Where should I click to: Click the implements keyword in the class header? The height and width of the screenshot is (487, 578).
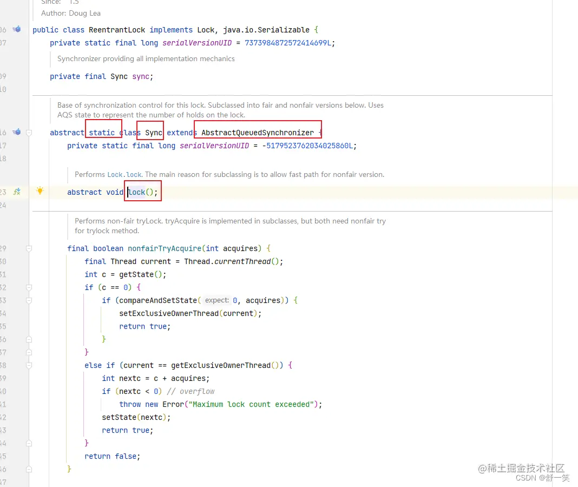171,30
